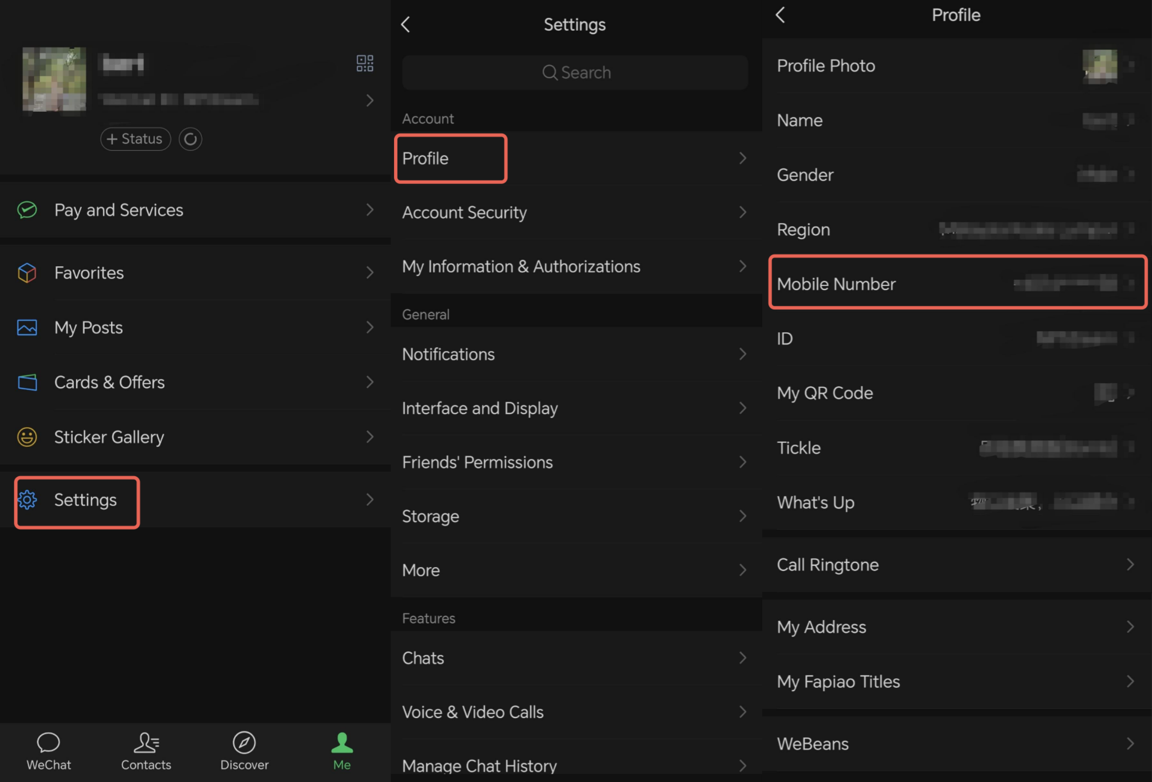This screenshot has height=782, width=1152.
Task: Tap the Favorites cube icon
Action: pyautogui.click(x=27, y=273)
